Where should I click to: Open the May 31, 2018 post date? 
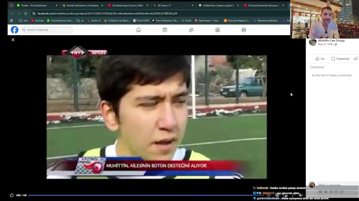(x=325, y=44)
